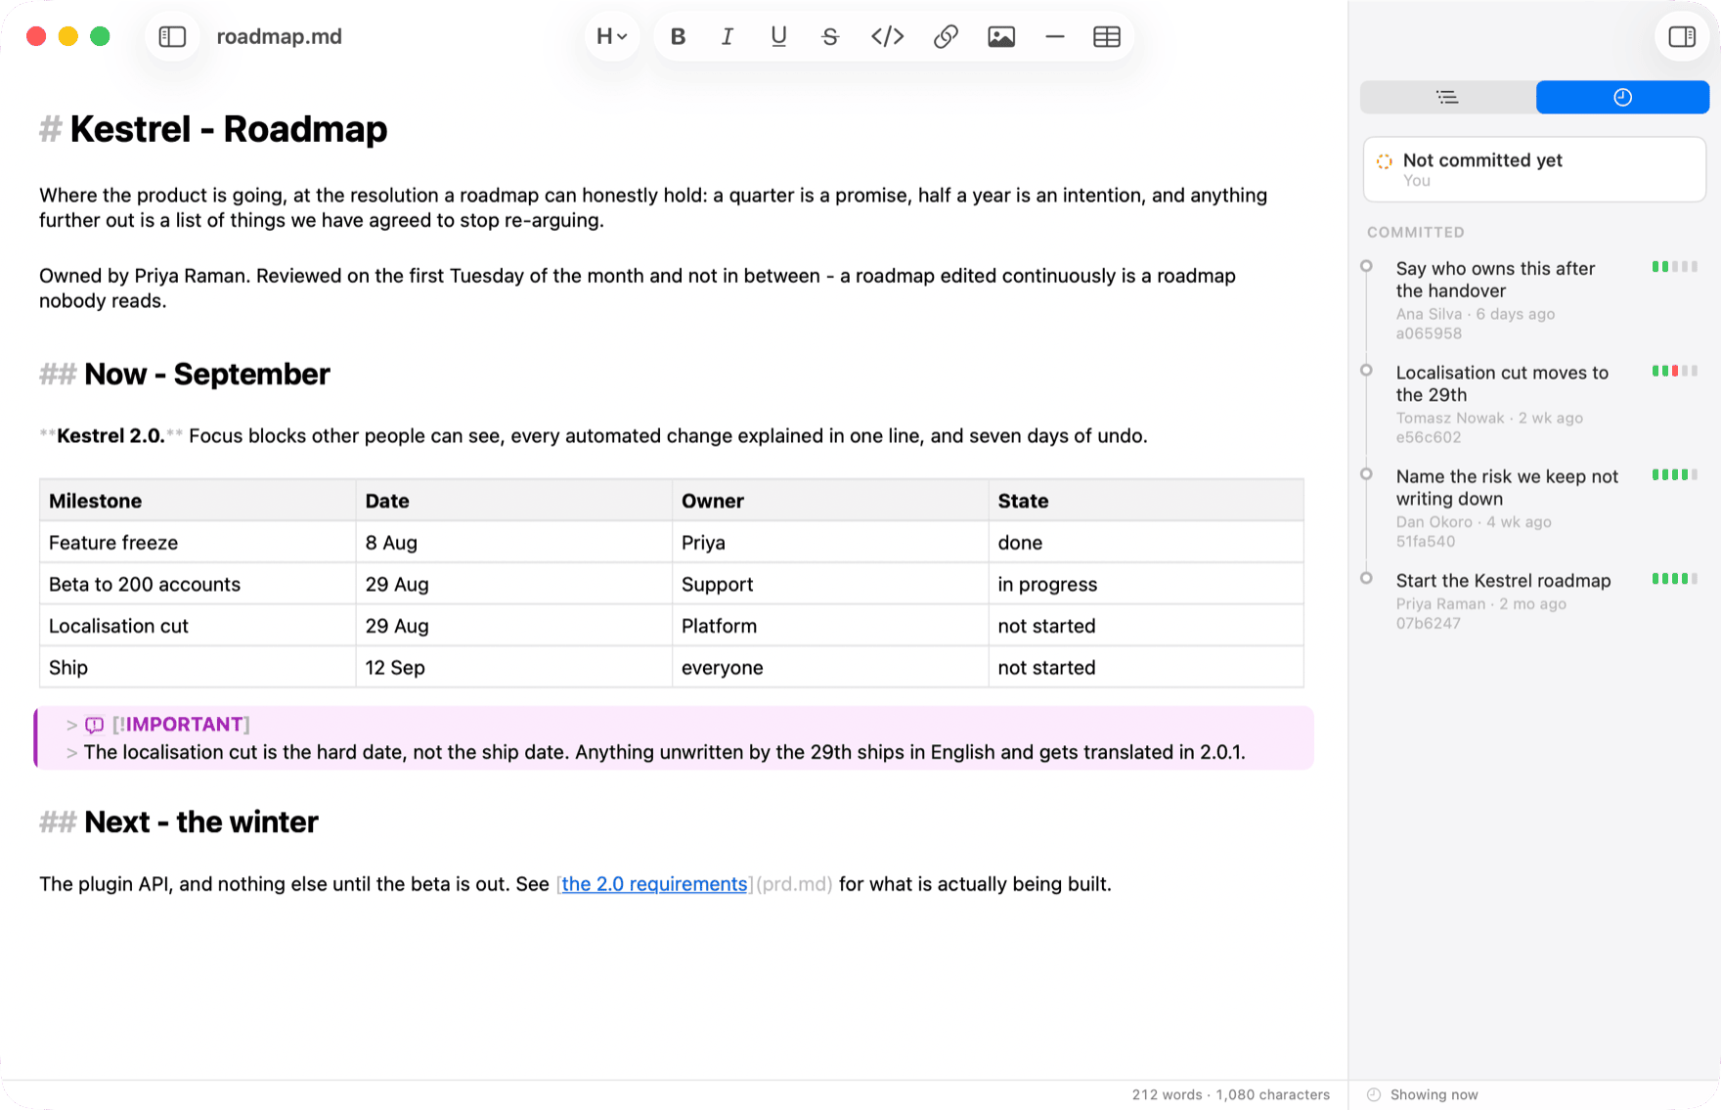The width and height of the screenshot is (1721, 1110).
Task: Open commit 'Name the risk we keep not writing down'
Action: point(1534,508)
